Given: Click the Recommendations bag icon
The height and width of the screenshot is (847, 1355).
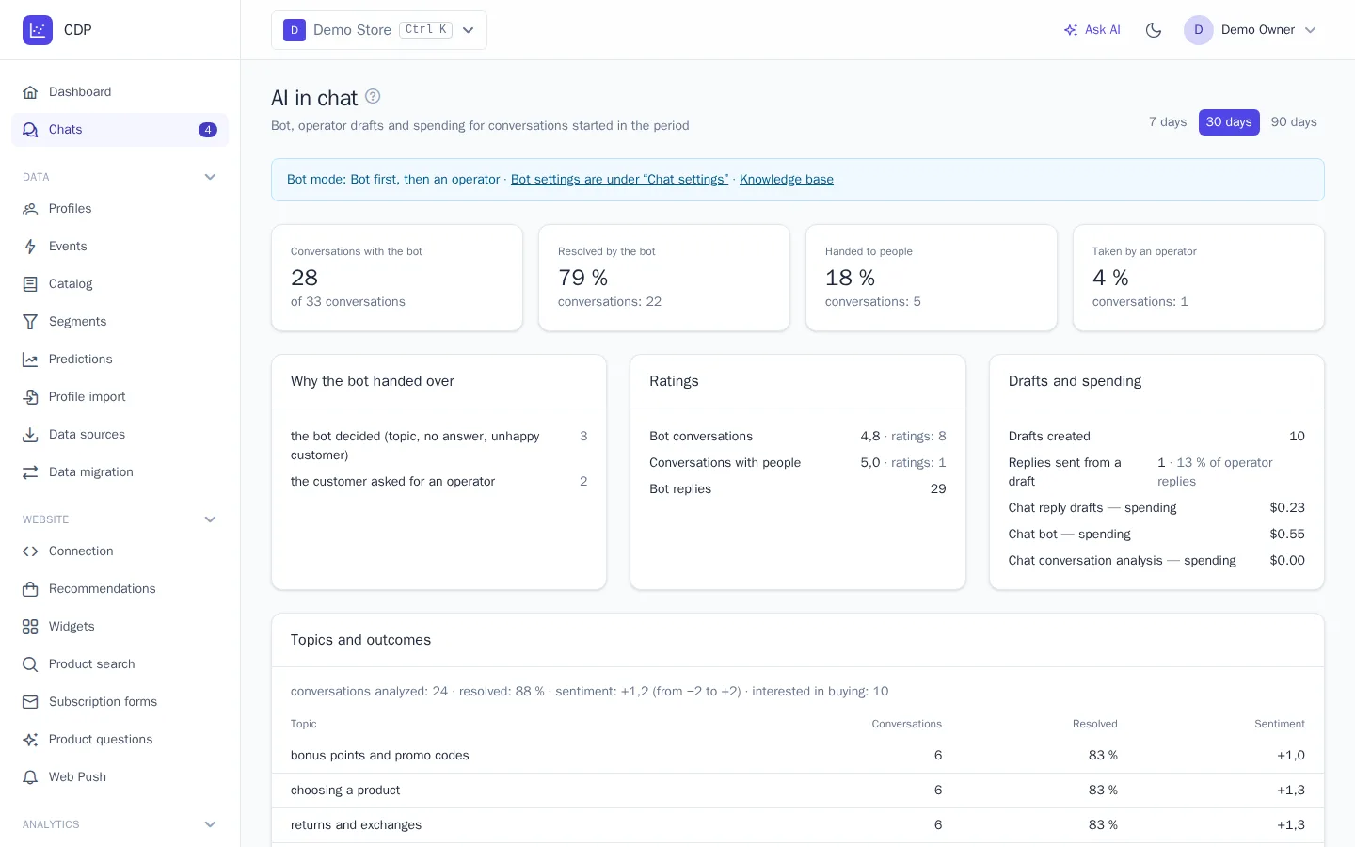Looking at the screenshot, I should coord(30,589).
